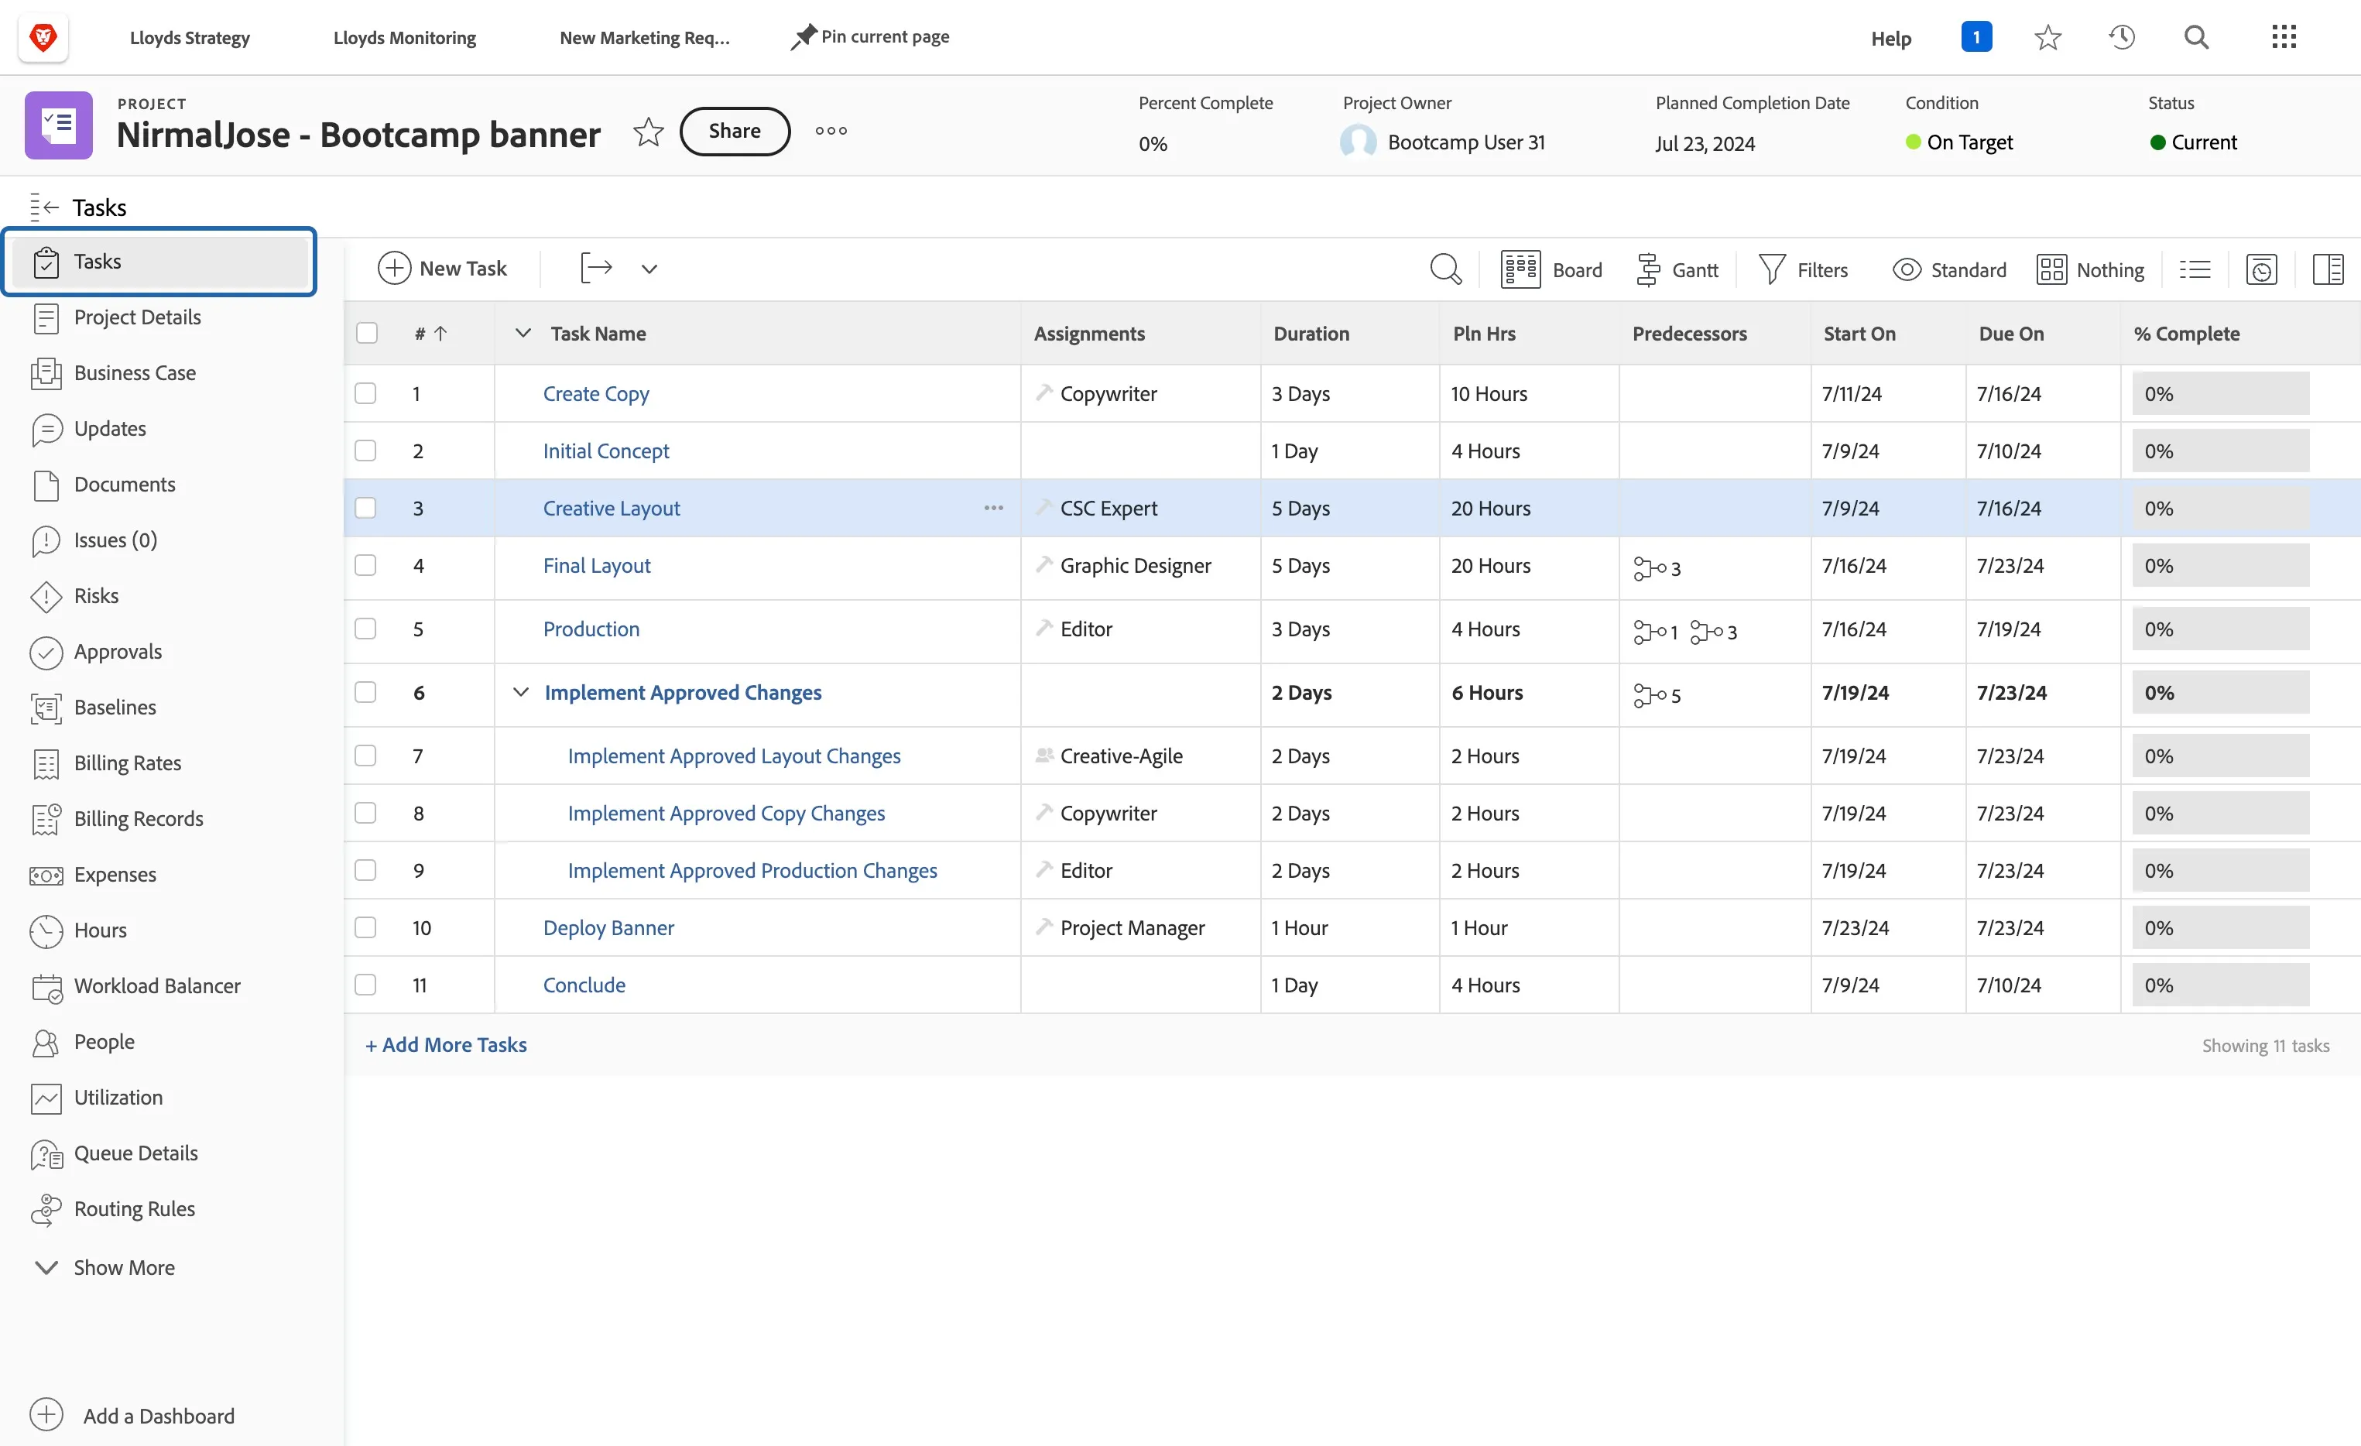
Task: Open recent items clock icon
Action: 2122,37
